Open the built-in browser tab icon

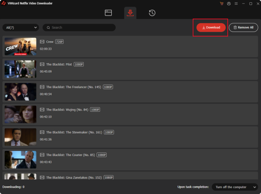coord(108,13)
